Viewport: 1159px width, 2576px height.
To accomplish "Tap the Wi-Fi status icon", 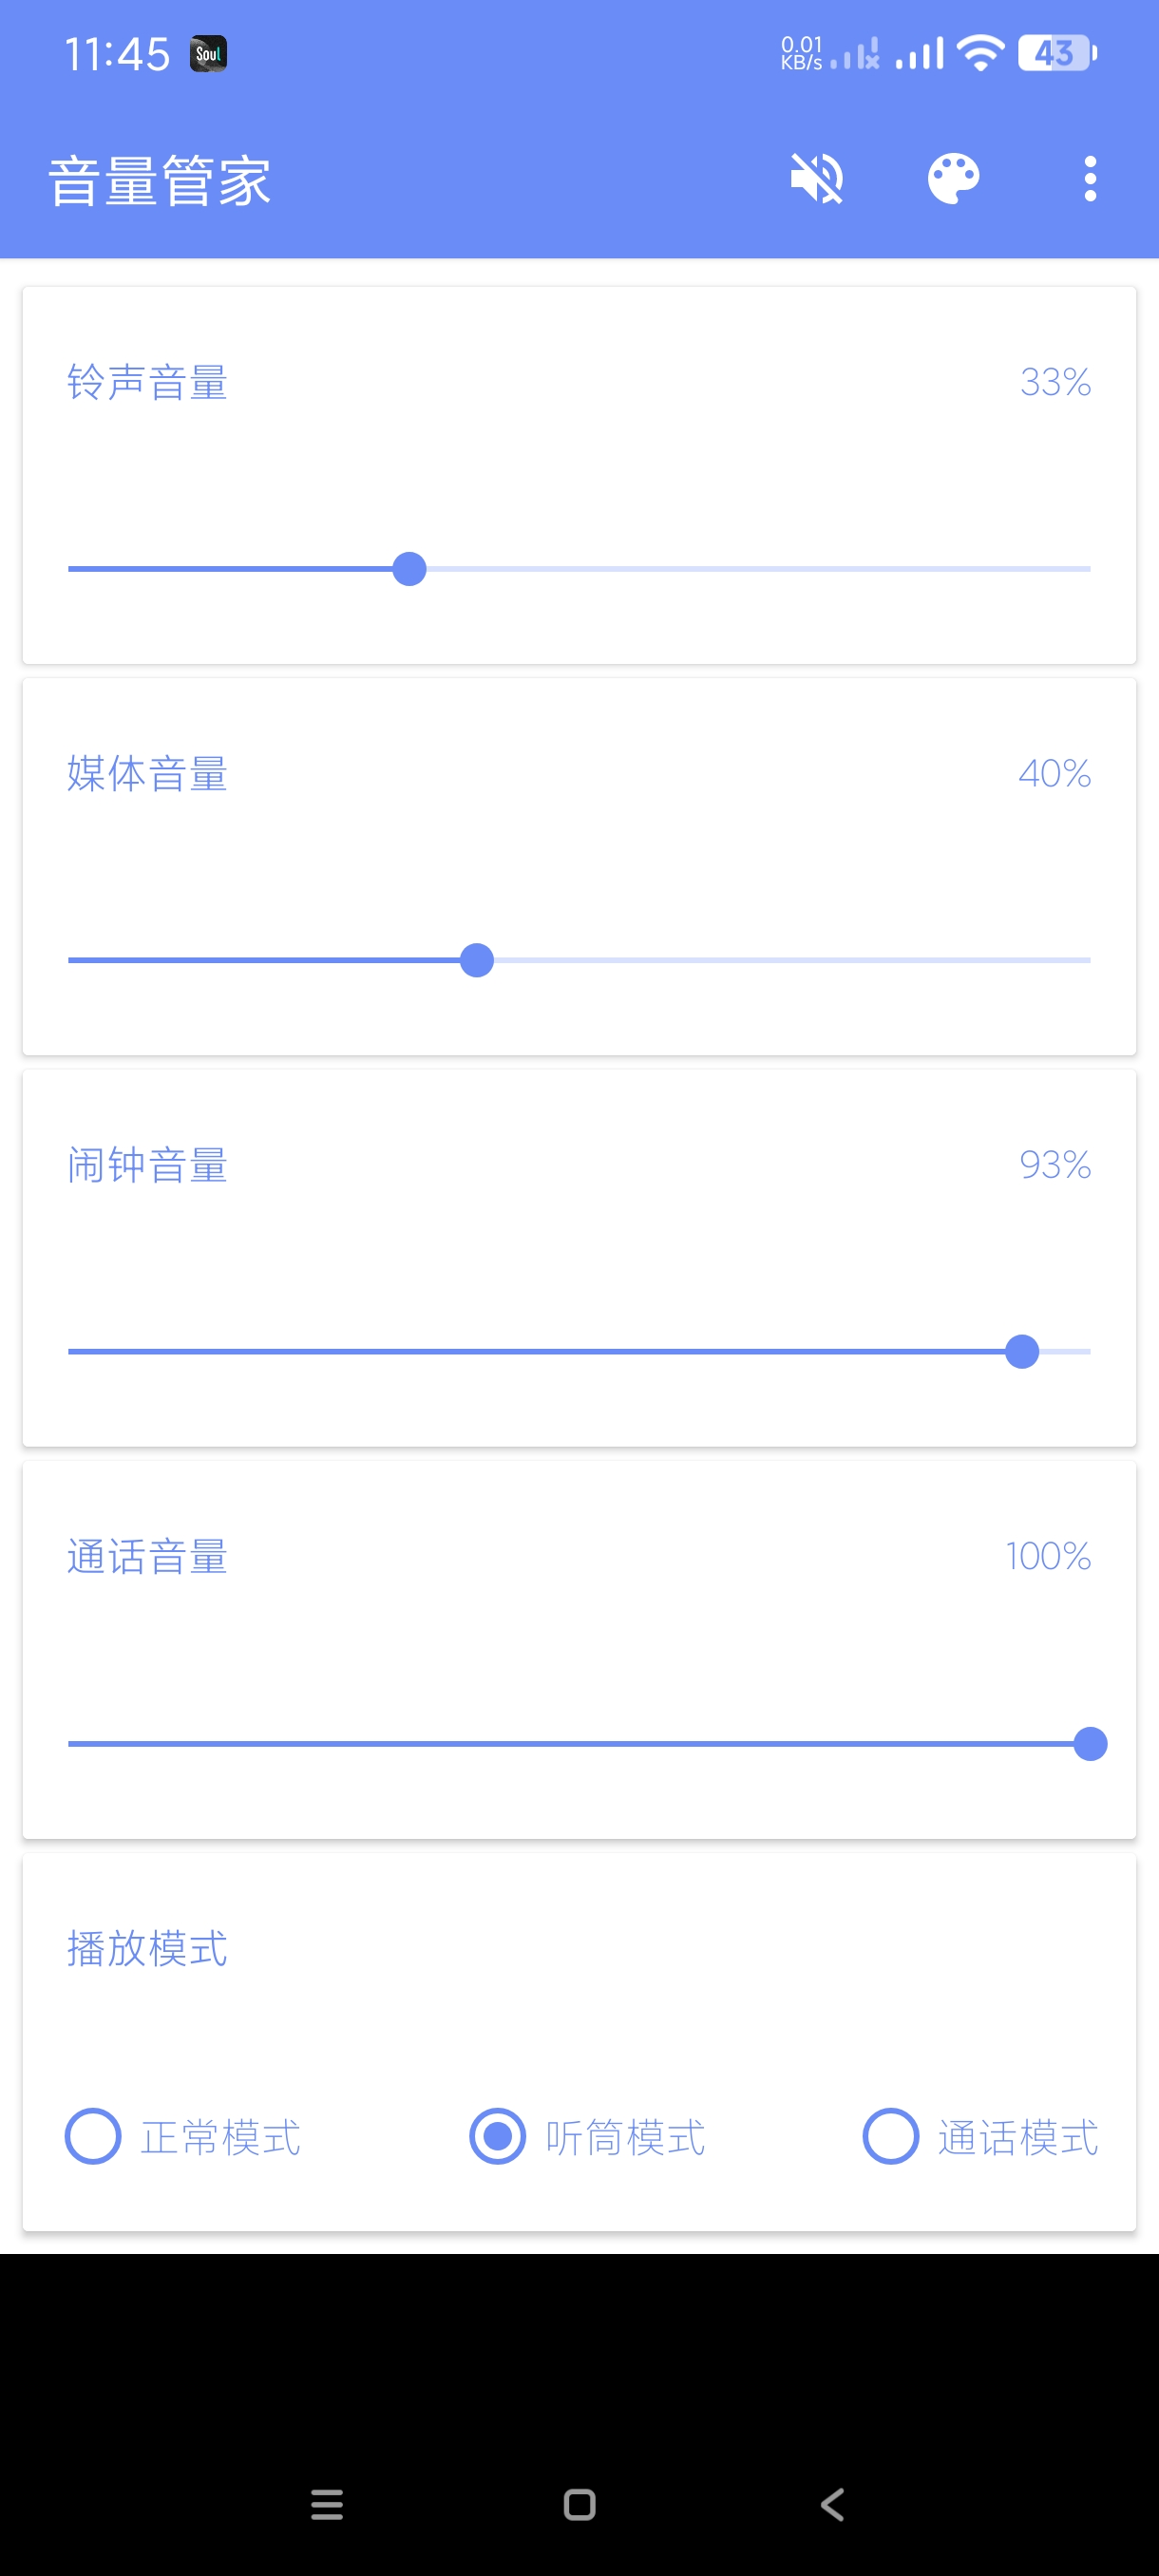I will point(980,53).
